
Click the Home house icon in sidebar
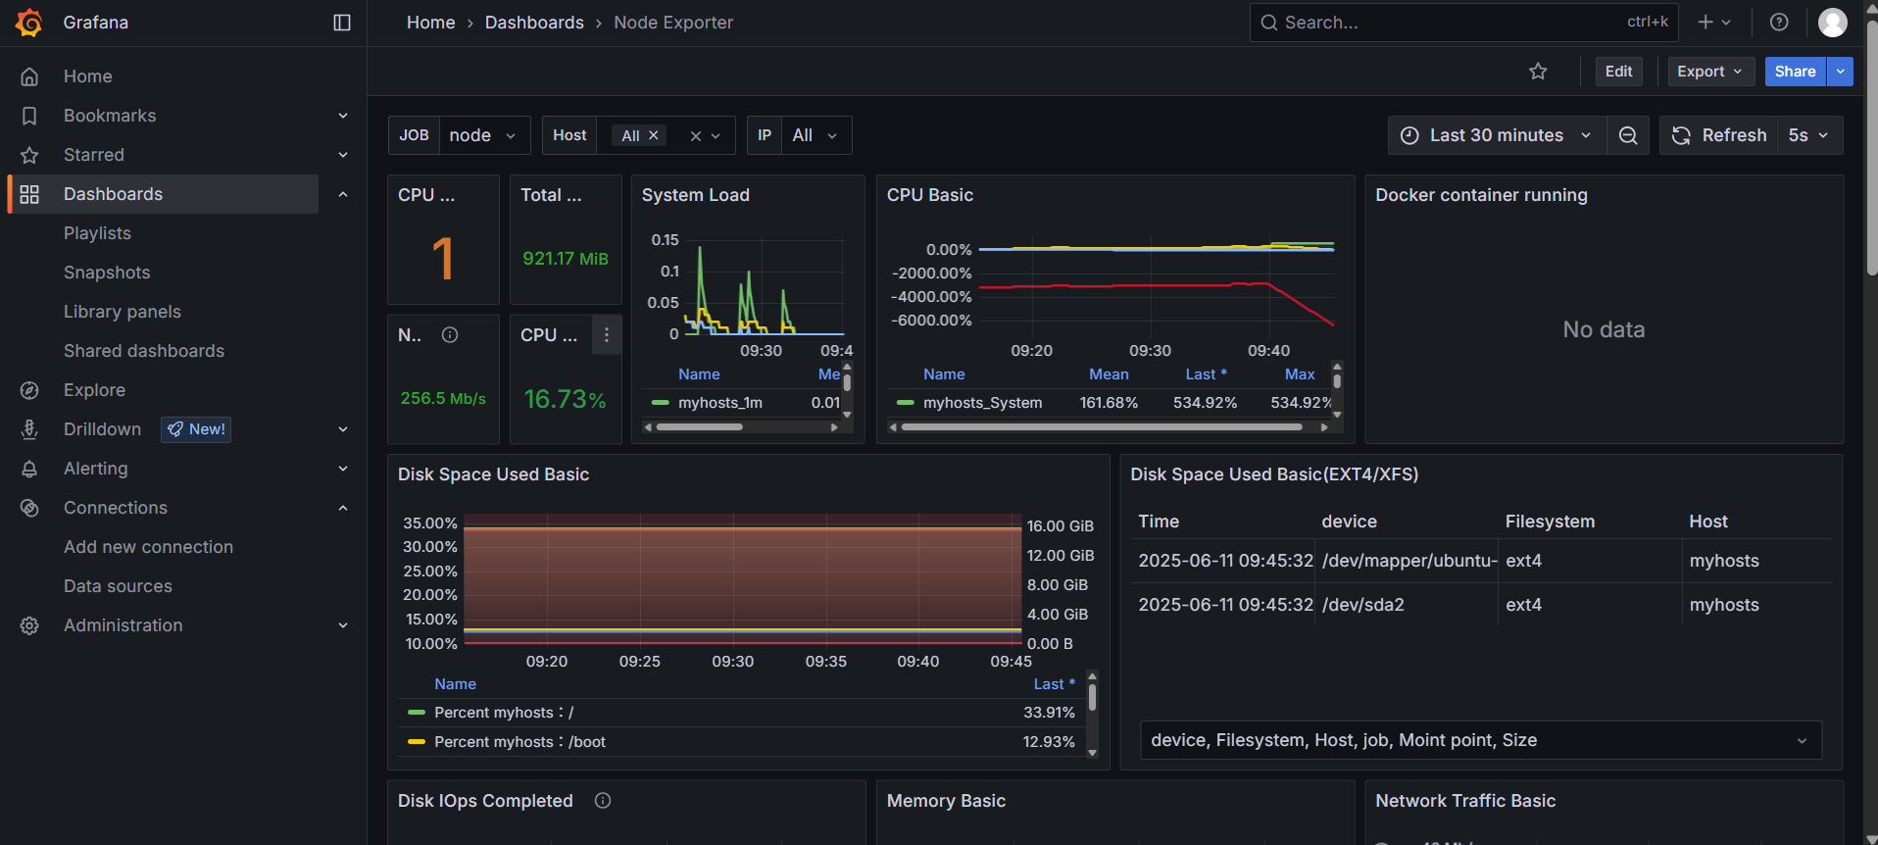pyautogui.click(x=29, y=76)
